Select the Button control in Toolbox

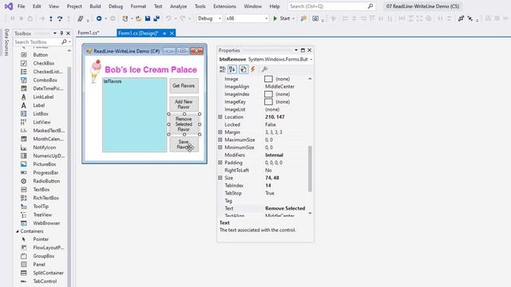[x=40, y=55]
